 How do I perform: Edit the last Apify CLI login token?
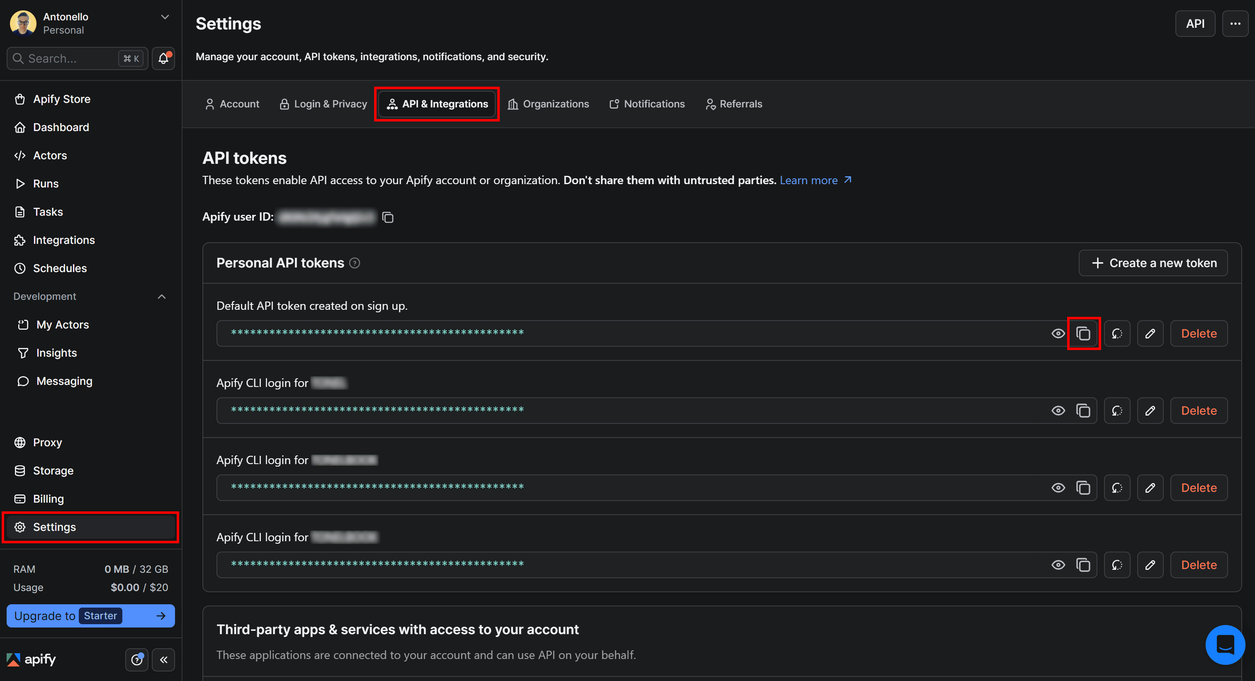(1150, 565)
